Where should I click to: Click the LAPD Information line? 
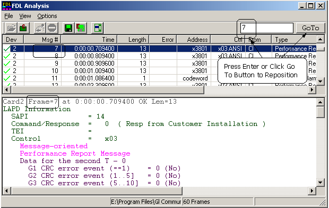37,109
